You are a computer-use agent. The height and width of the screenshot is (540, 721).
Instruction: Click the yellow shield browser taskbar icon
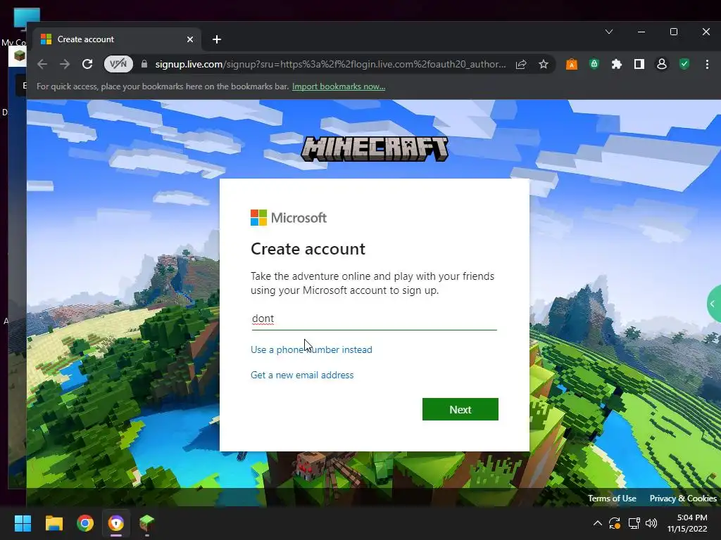click(116, 523)
